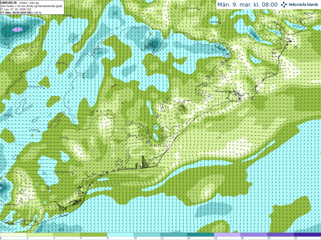Click the Vatnsfell station label
Image resolution: width=321 pixels, height=240 pixels.
click(x=7, y=115)
